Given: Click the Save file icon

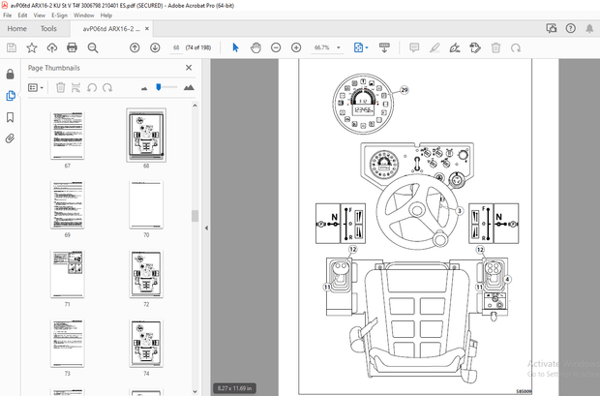Looking at the screenshot, I should pyautogui.click(x=12, y=47).
